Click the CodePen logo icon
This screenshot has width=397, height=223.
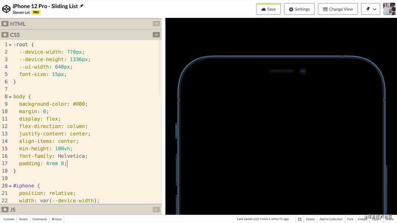(x=6, y=9)
